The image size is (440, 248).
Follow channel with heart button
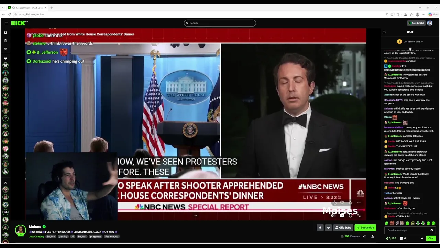click(x=328, y=228)
